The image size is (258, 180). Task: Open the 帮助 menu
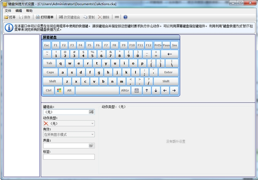tap(29, 10)
